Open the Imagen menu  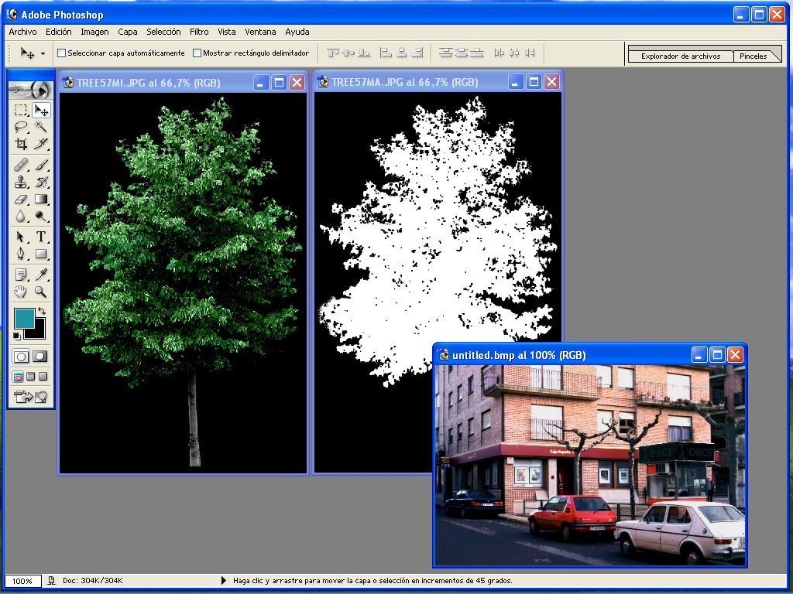(94, 32)
